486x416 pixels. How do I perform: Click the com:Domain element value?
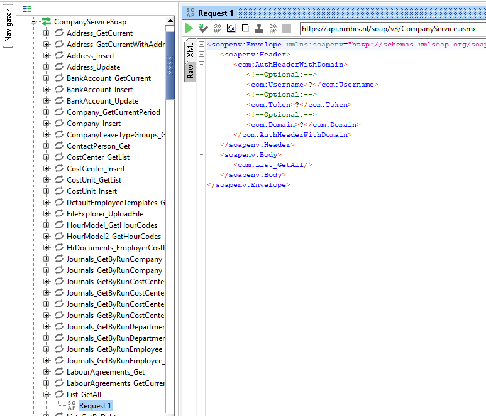click(302, 125)
